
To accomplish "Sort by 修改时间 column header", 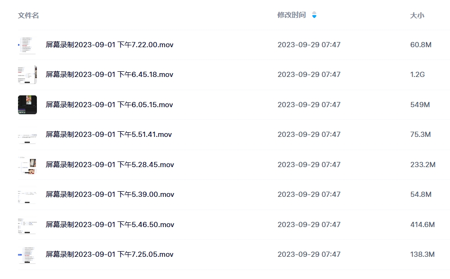I will [291, 15].
